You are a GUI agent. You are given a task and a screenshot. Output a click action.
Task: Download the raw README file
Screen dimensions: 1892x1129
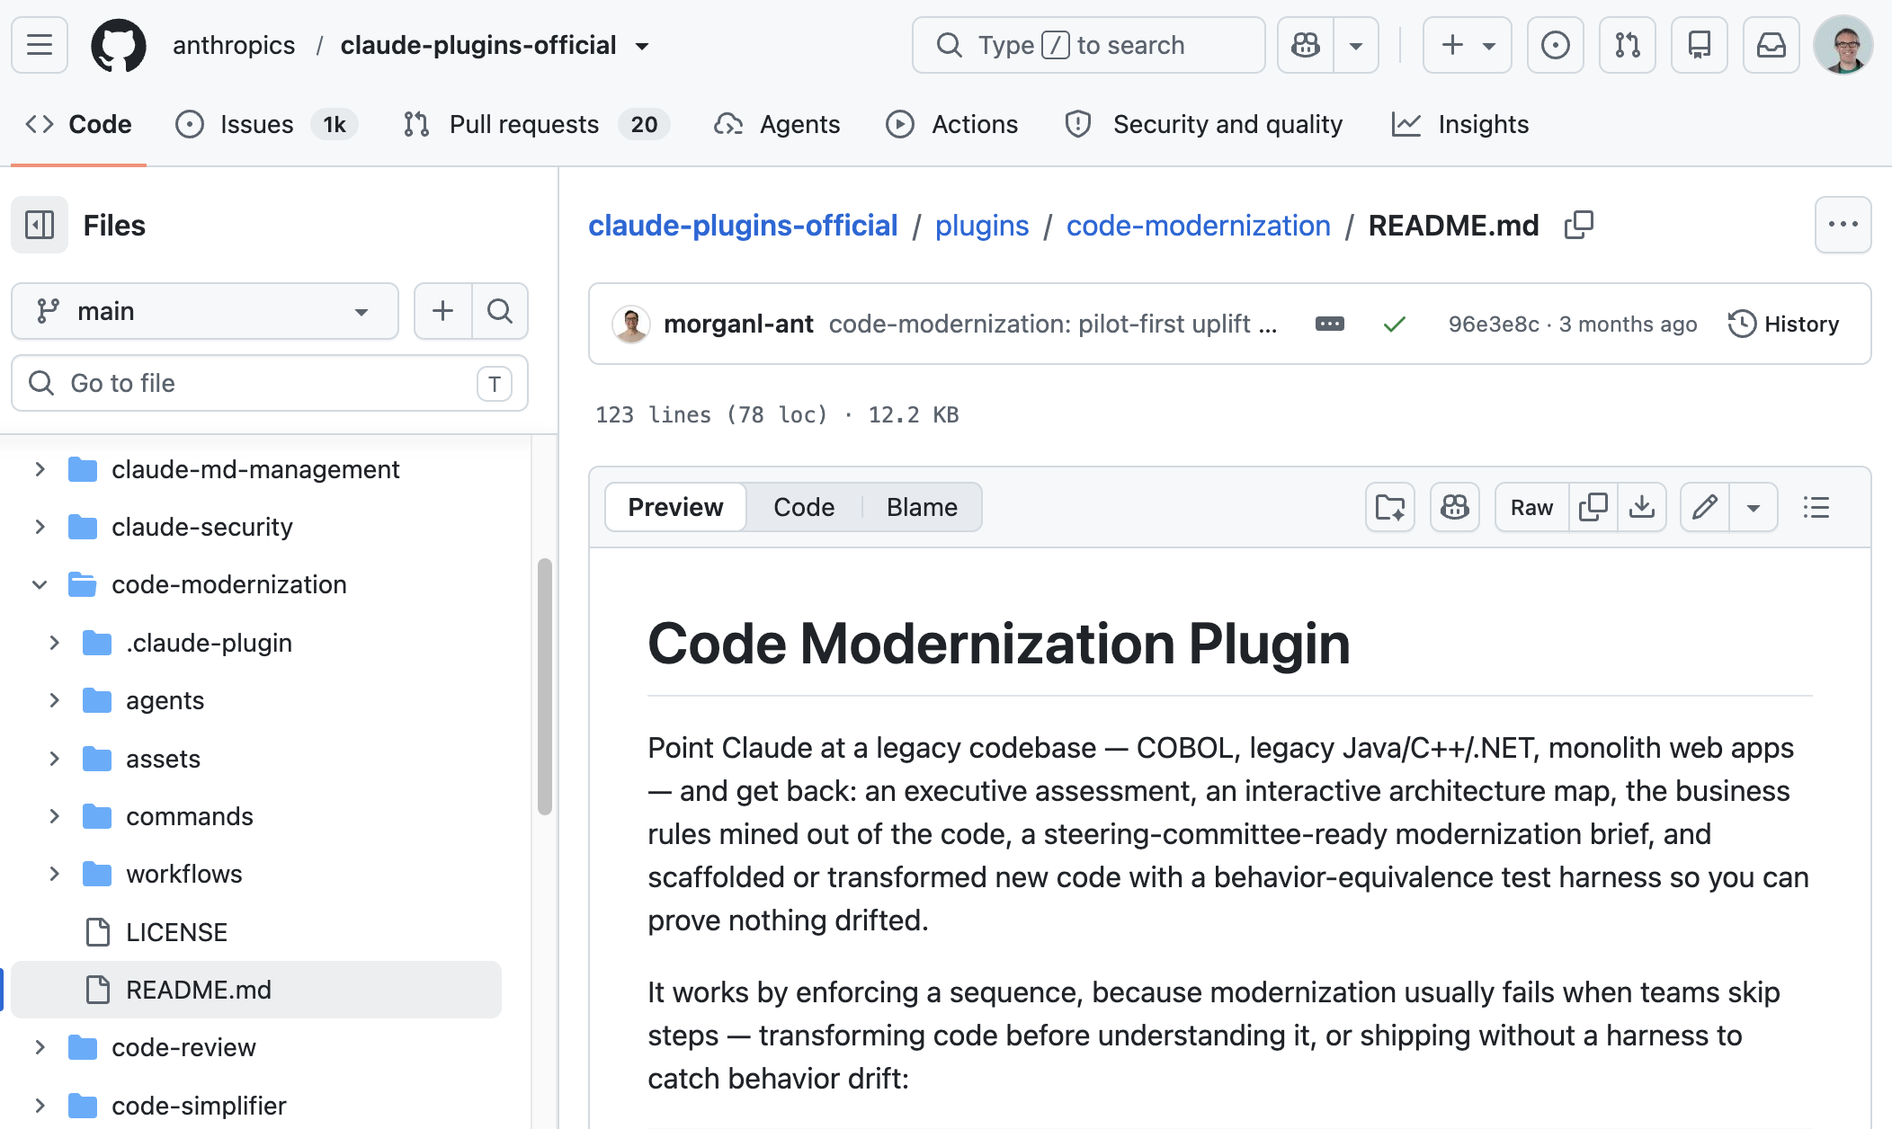(1642, 507)
